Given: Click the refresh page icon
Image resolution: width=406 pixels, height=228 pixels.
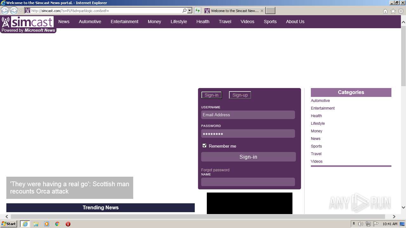Looking at the screenshot, I should (x=198, y=11).
